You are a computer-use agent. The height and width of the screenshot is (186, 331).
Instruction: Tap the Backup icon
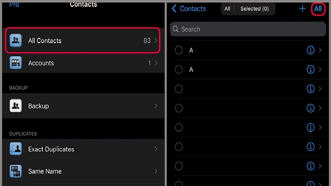point(16,106)
